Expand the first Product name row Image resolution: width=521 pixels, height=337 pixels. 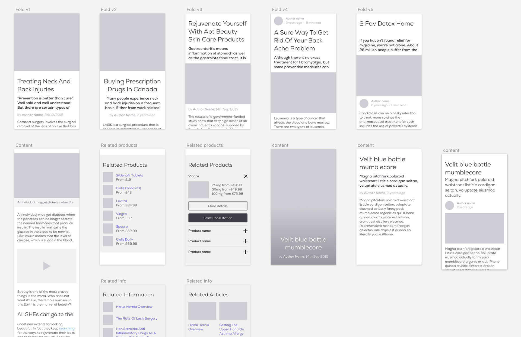tap(245, 231)
